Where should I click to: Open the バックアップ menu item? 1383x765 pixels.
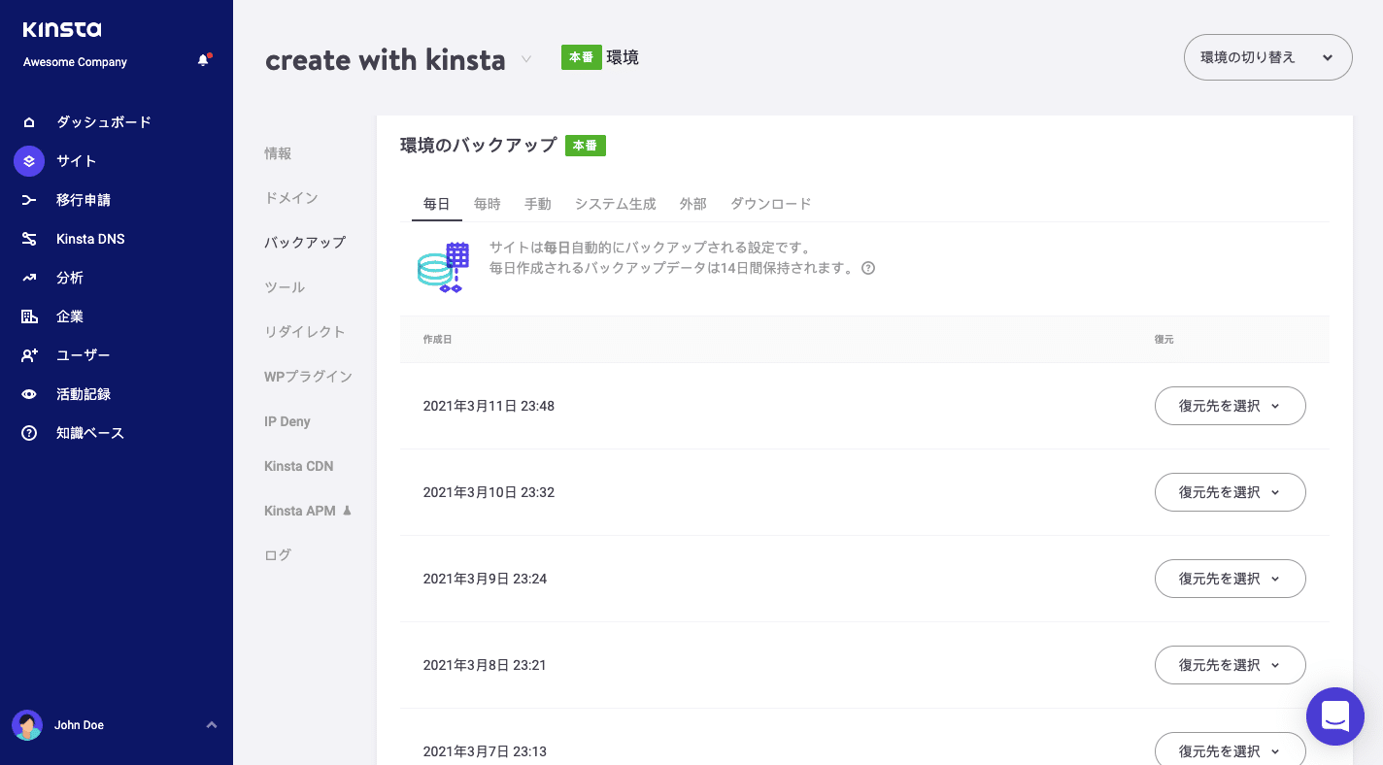(x=304, y=242)
